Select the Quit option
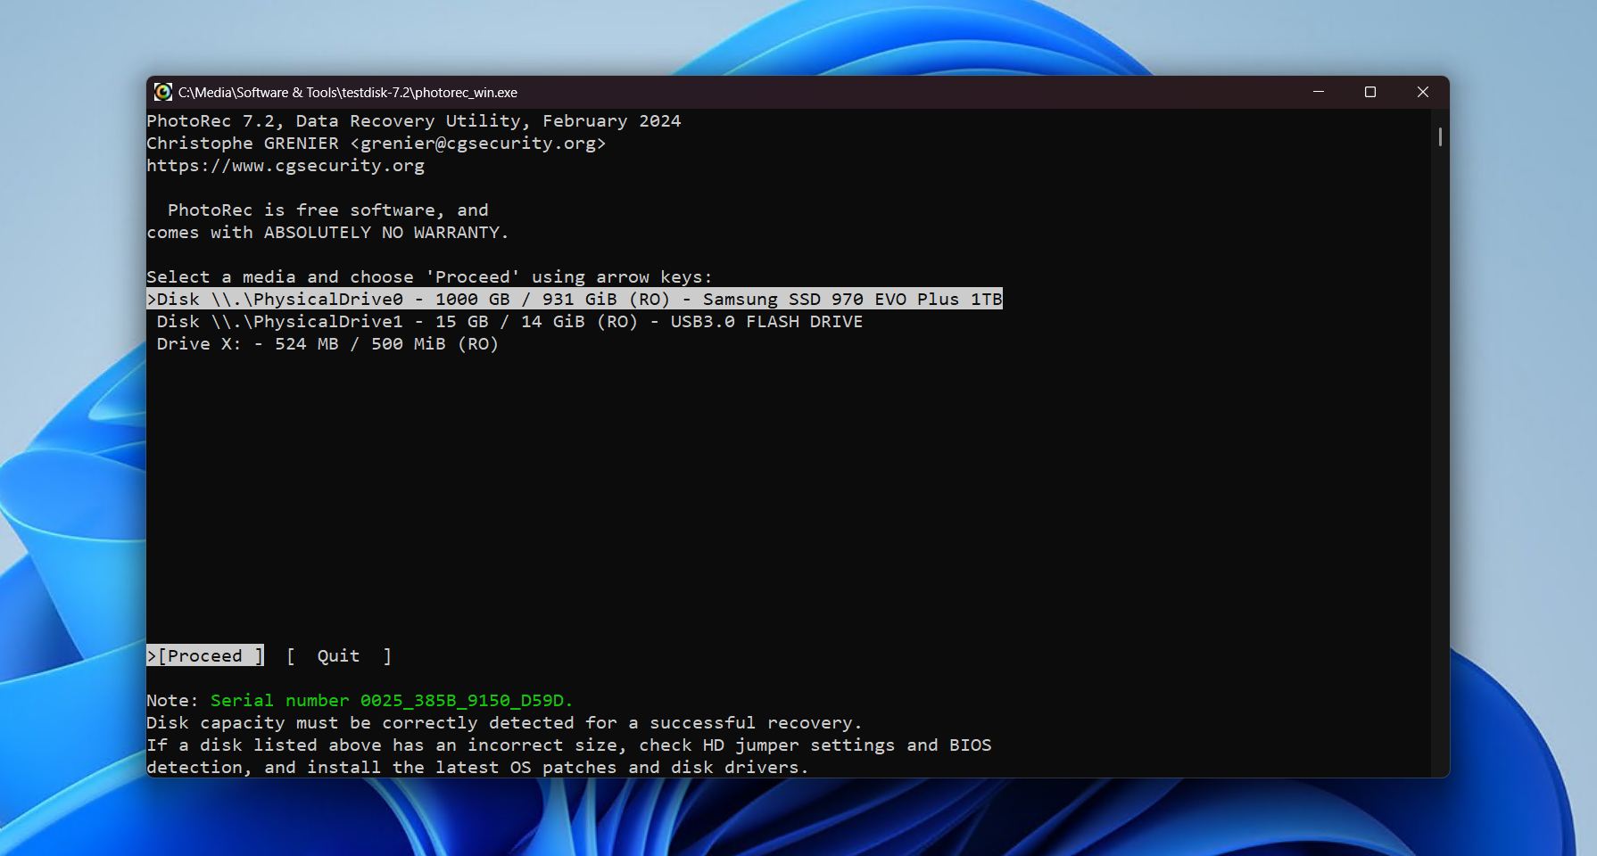 (x=338, y=656)
